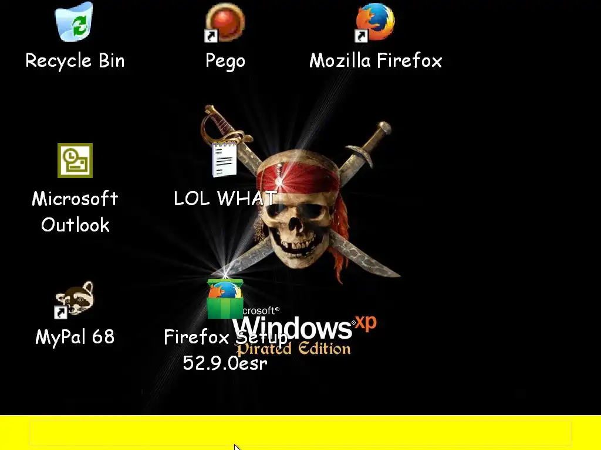Click the "Recycle Bin" label text
601x450 pixels.
tap(75, 60)
